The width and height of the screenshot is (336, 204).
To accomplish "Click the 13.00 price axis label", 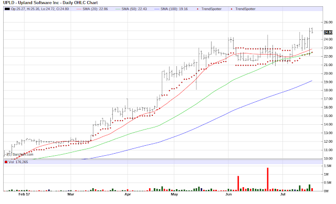I will tap(328, 133).
